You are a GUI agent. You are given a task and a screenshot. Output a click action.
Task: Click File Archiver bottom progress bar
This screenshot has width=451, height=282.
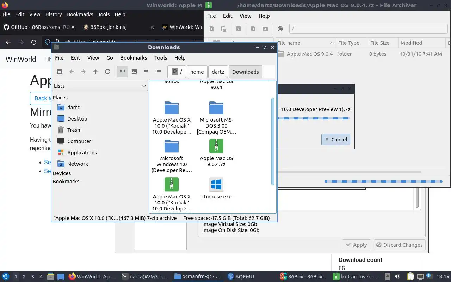point(383,182)
